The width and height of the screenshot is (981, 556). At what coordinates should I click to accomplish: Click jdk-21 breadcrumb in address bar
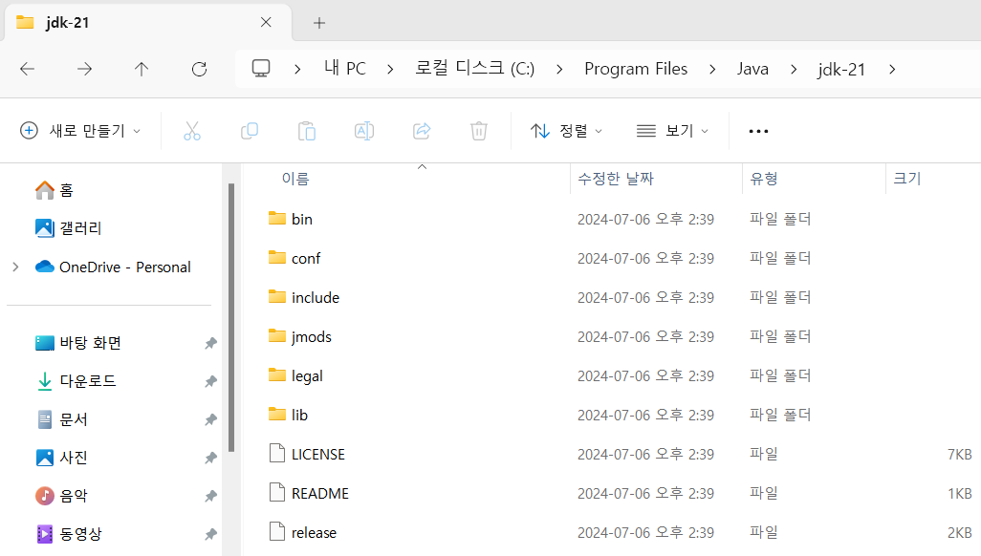point(841,70)
